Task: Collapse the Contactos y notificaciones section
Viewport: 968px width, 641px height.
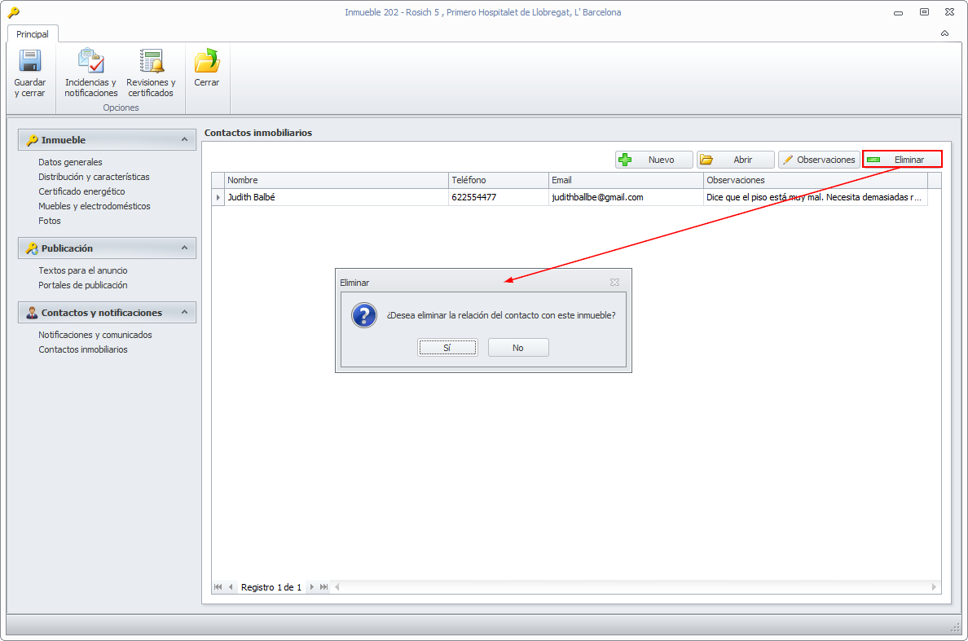Action: [x=184, y=313]
